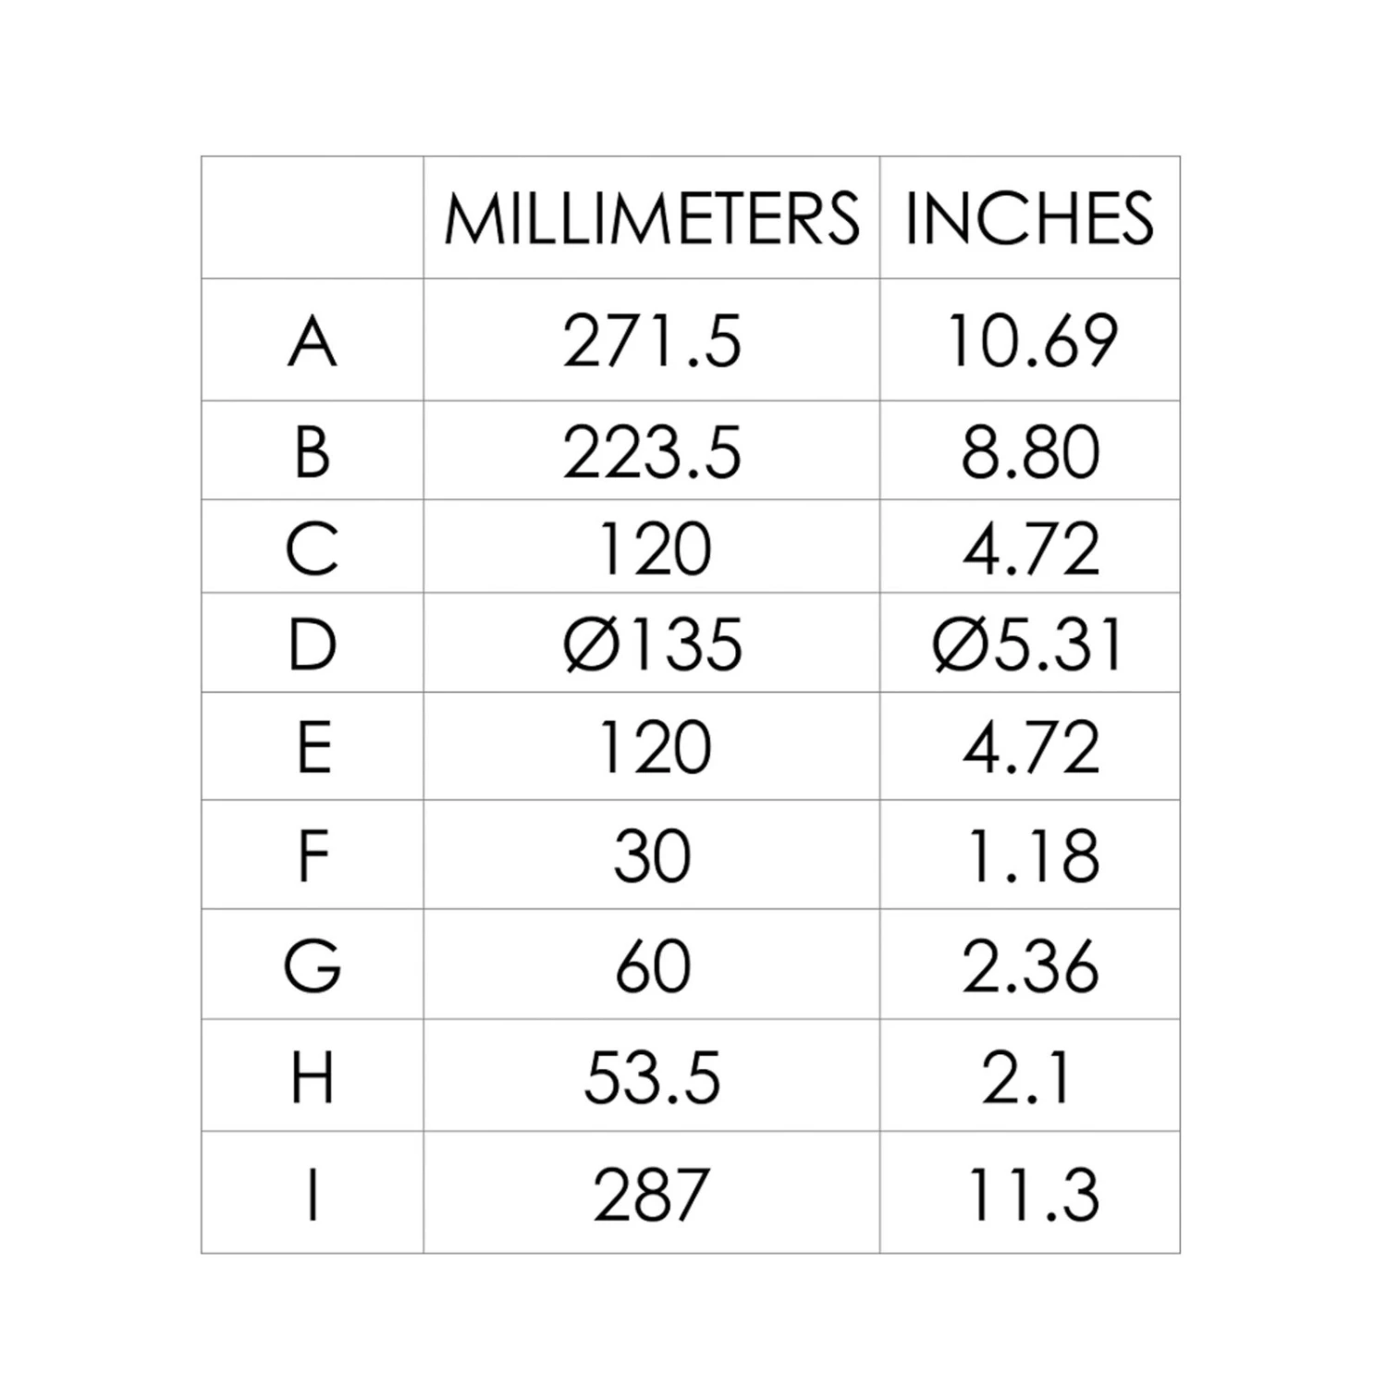Select row label D
This screenshot has height=1387, width=1387.
click(x=313, y=644)
